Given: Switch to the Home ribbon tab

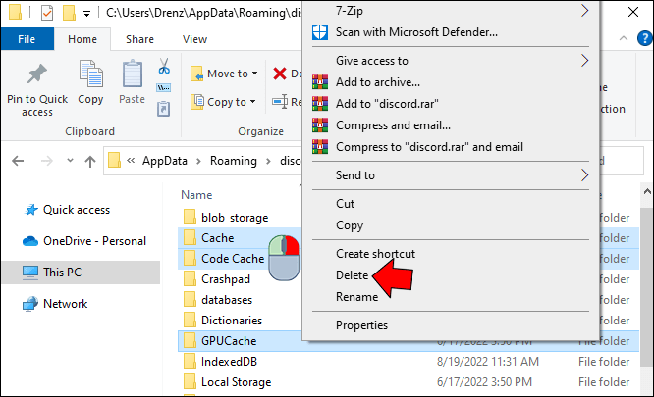Looking at the screenshot, I should pos(82,39).
